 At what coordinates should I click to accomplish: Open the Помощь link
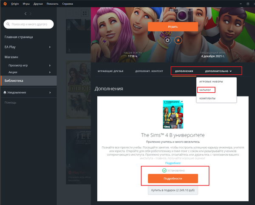tap(10, 102)
